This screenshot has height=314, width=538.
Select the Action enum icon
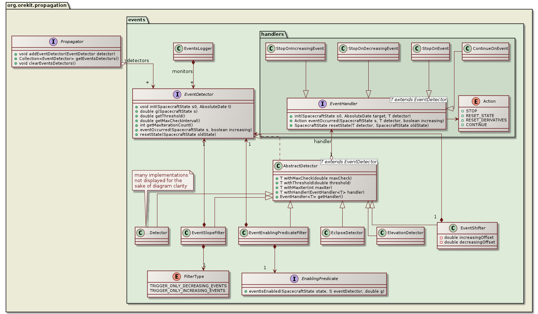click(x=474, y=101)
